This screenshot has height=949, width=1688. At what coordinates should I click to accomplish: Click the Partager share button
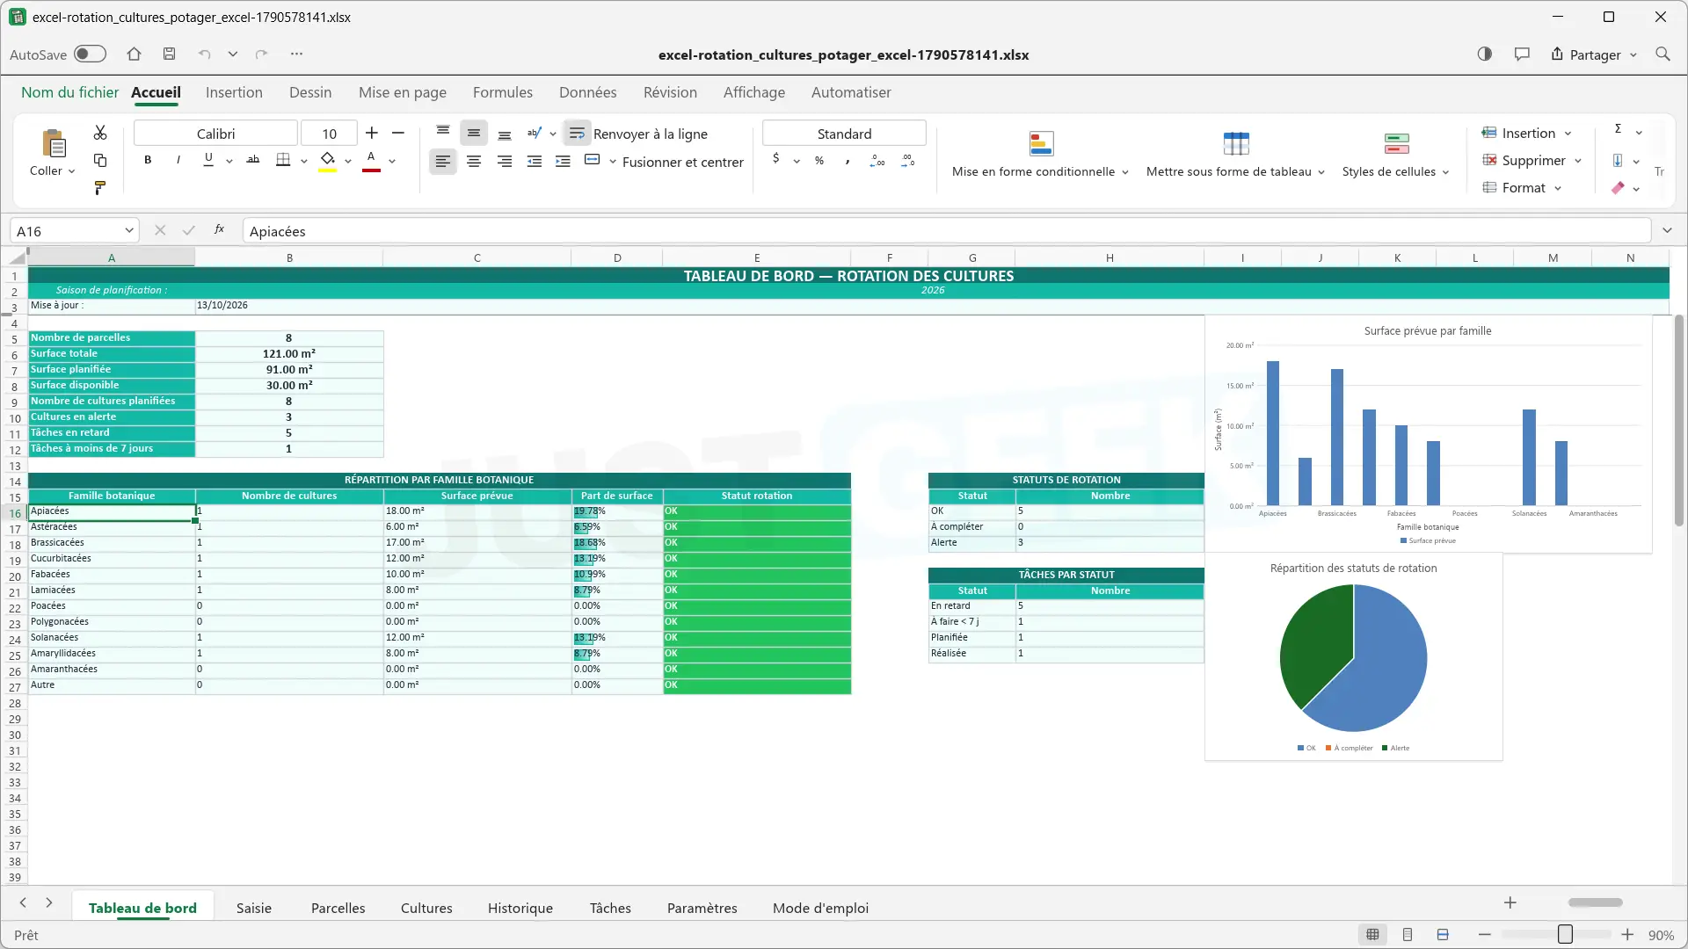[x=1593, y=54]
